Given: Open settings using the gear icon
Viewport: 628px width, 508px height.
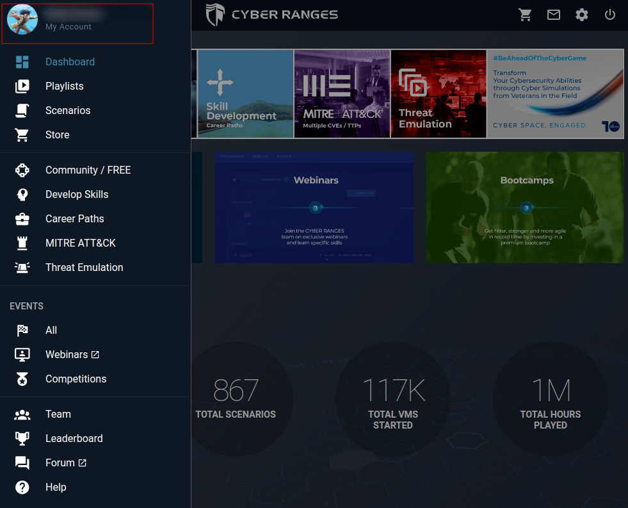Looking at the screenshot, I should (x=582, y=15).
